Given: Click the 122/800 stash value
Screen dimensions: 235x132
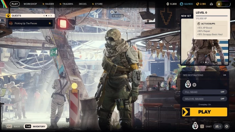Looking at the screenshot, I should (x=188, y=4).
